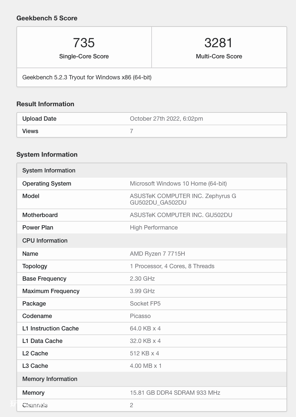
Task: Select the Package row label
Action: pos(34,304)
